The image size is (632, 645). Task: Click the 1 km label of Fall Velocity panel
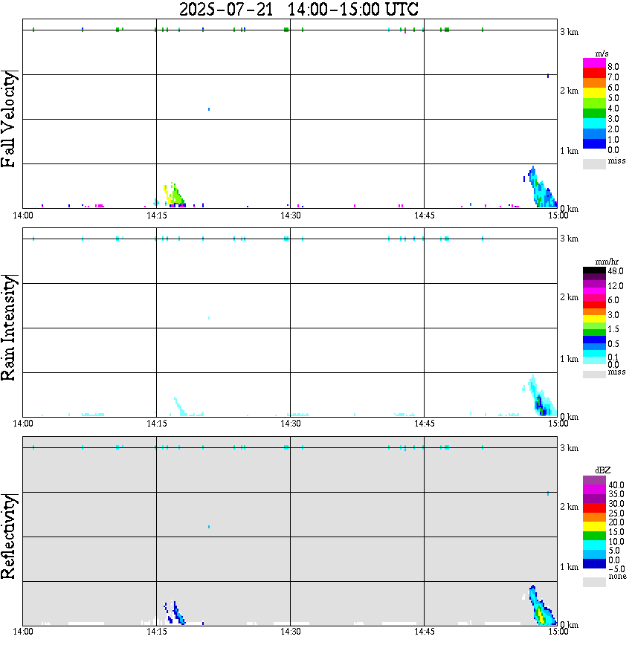click(569, 151)
